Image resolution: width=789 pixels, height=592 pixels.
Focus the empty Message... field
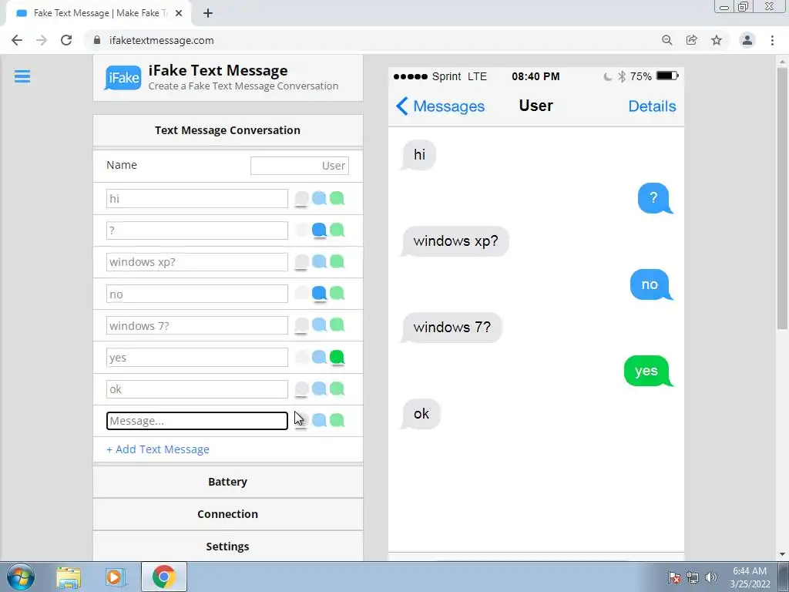(x=196, y=421)
